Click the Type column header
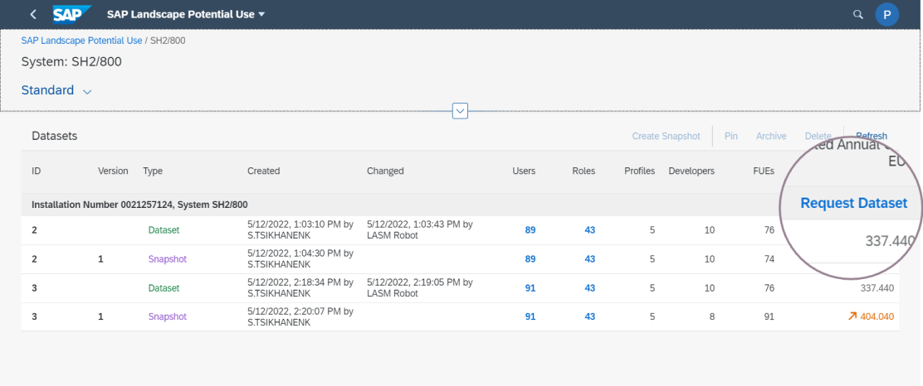923x386 pixels. [x=153, y=171]
